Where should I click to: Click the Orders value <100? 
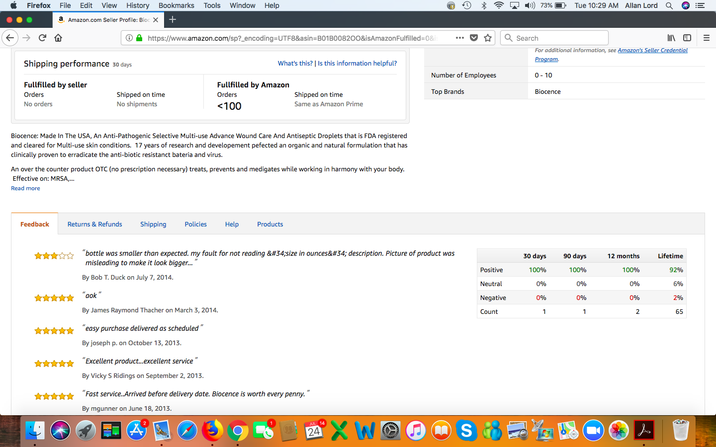tap(229, 106)
